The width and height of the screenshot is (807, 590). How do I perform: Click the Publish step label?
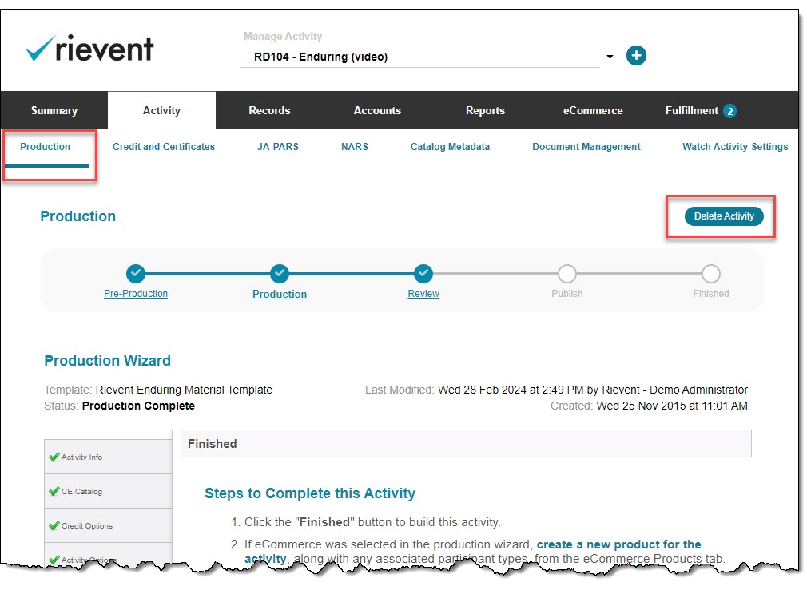click(x=567, y=294)
